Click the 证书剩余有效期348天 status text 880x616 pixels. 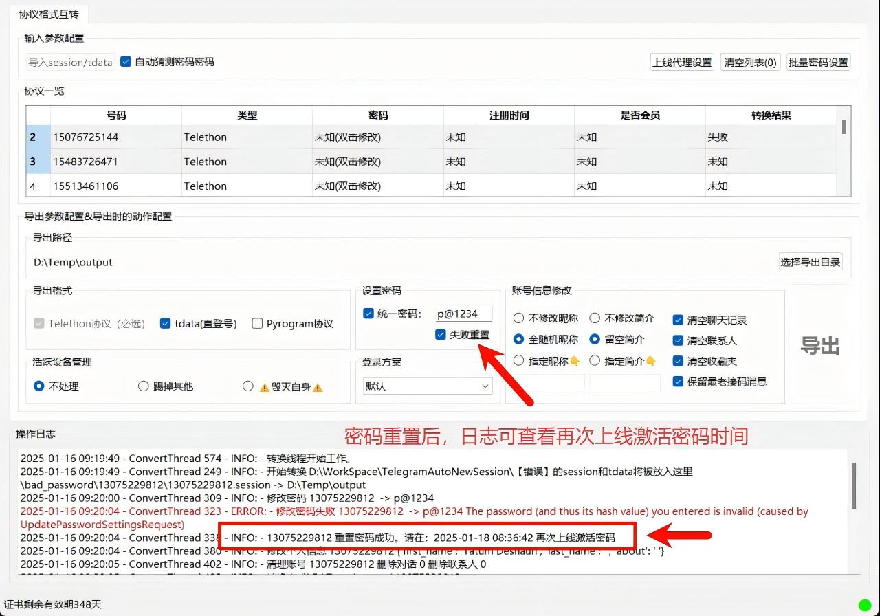coord(53,604)
